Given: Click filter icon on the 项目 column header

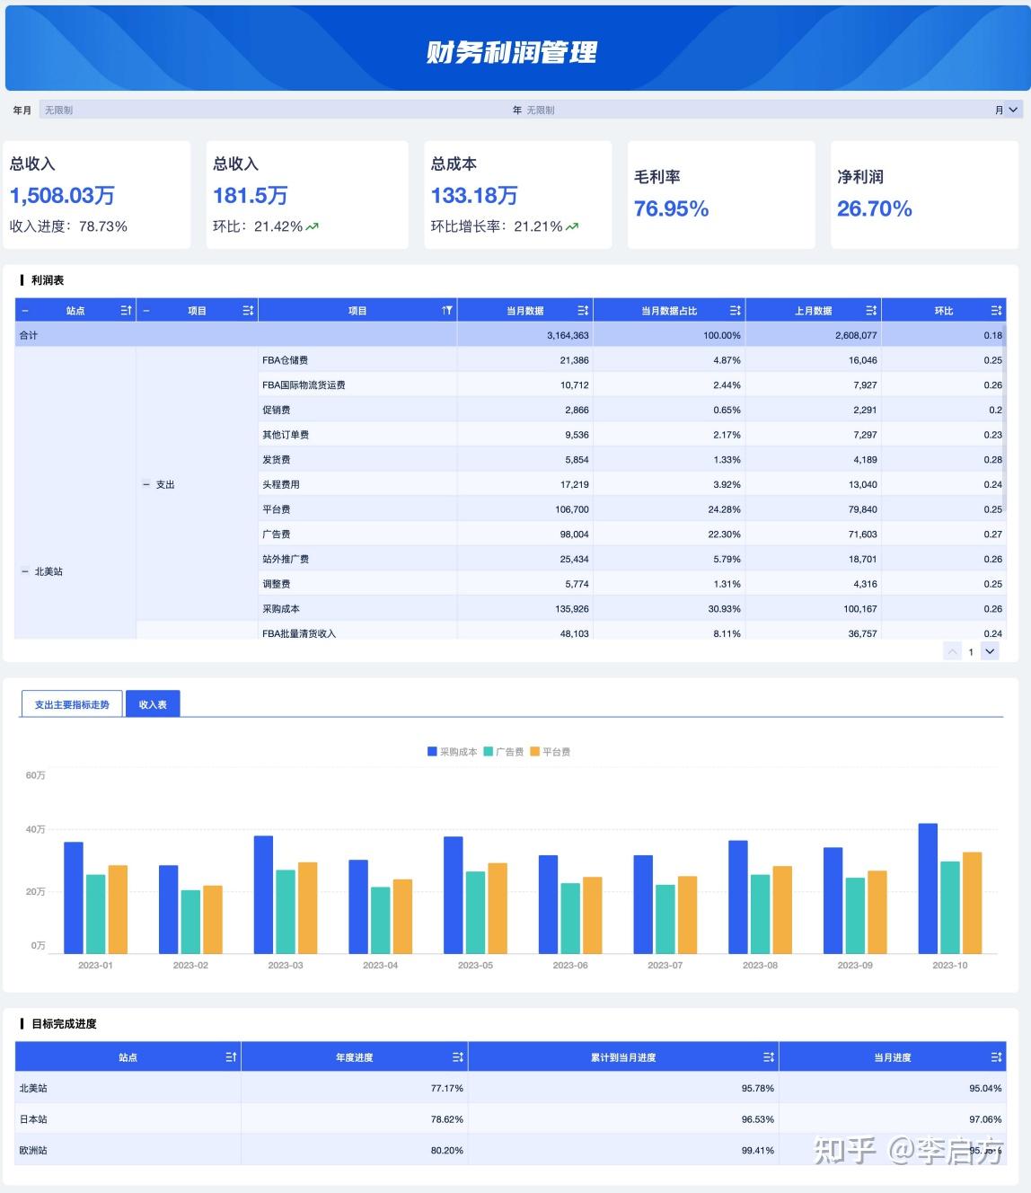Looking at the screenshot, I should [446, 310].
